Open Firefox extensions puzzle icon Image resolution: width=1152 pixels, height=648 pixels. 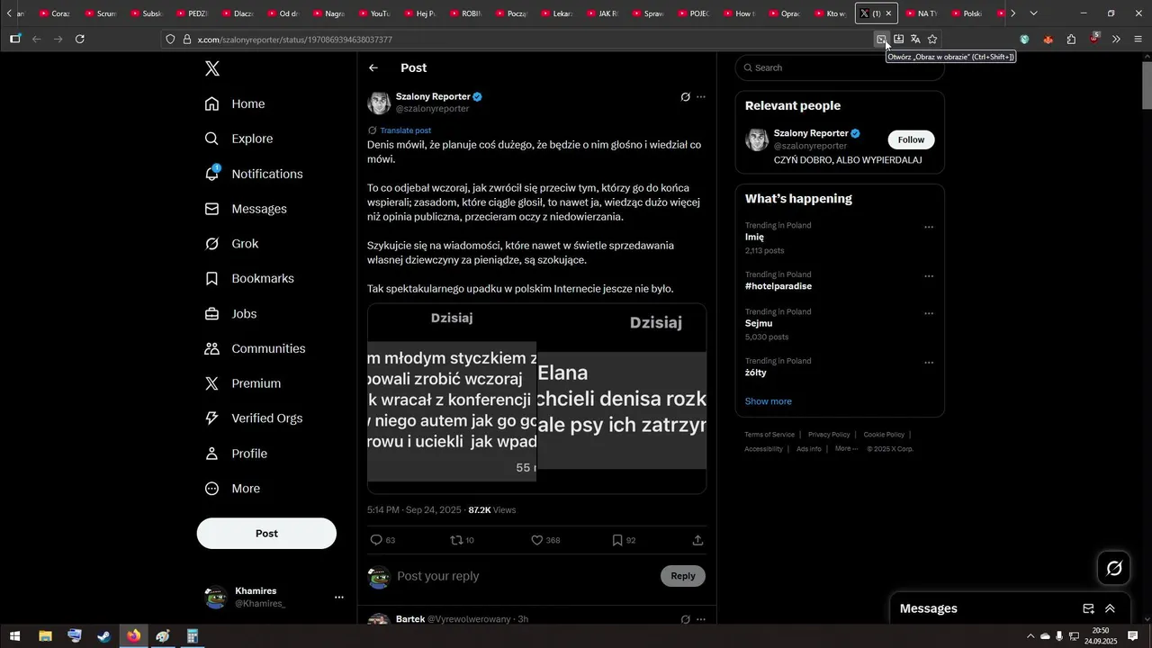pyautogui.click(x=1071, y=40)
